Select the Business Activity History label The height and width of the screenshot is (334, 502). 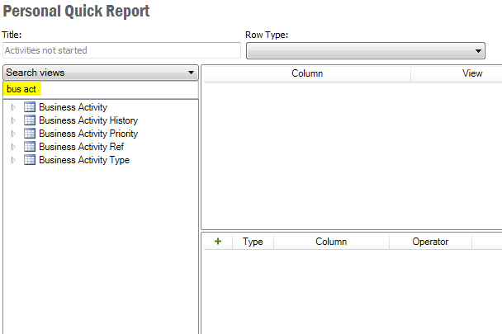(x=88, y=120)
